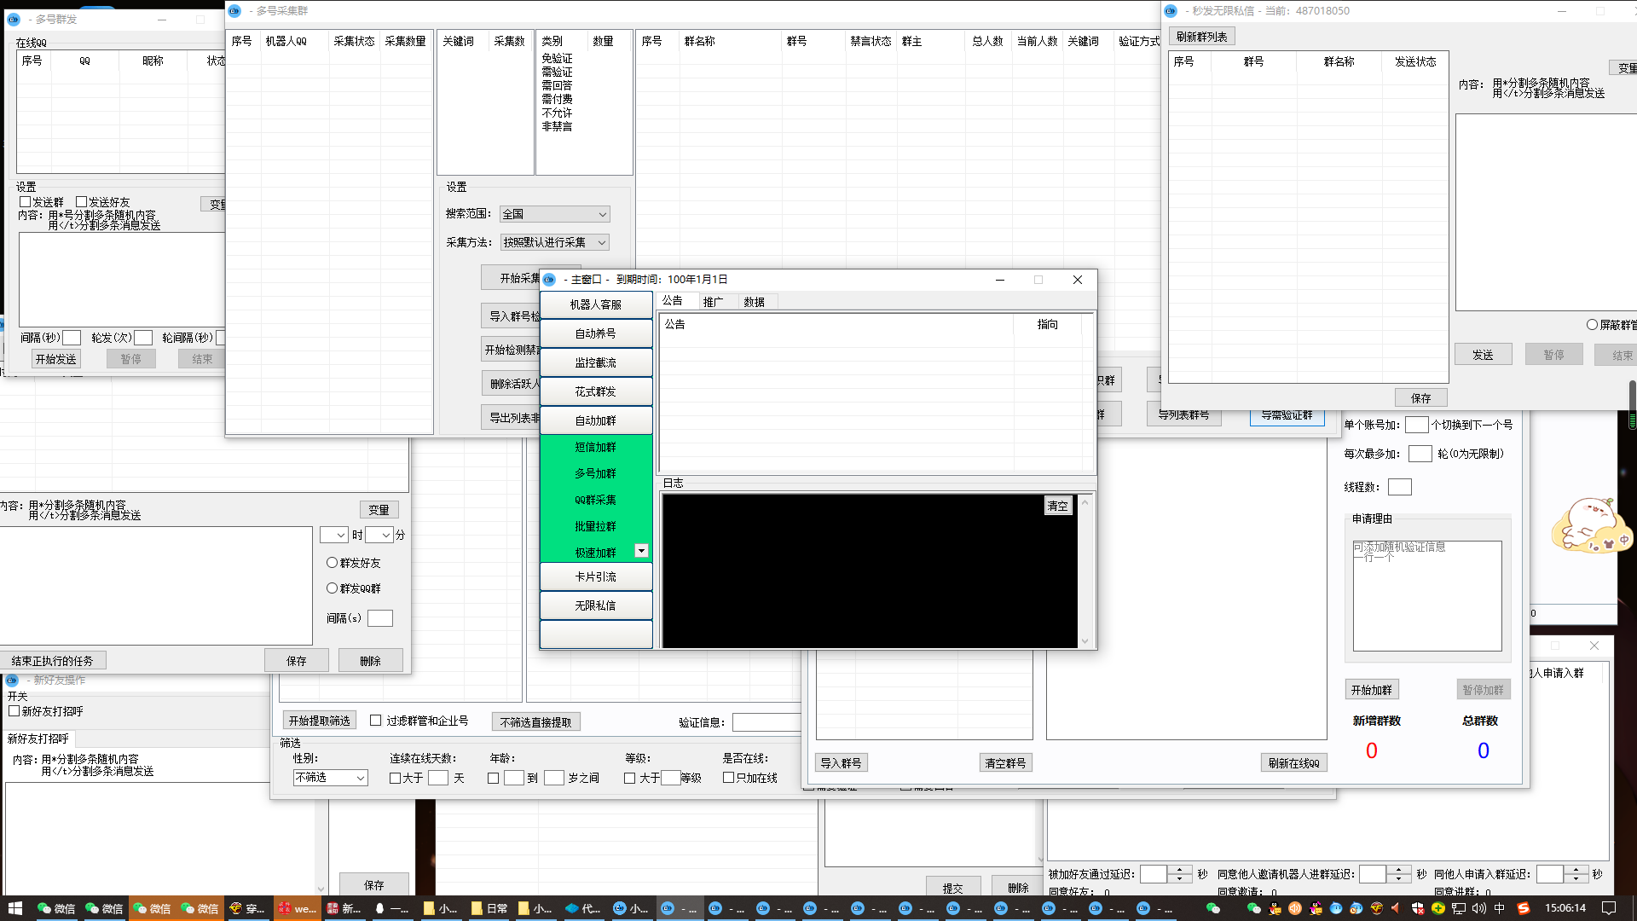Expand the arrow beside 极速加群
The width and height of the screenshot is (1637, 921).
pos(641,551)
